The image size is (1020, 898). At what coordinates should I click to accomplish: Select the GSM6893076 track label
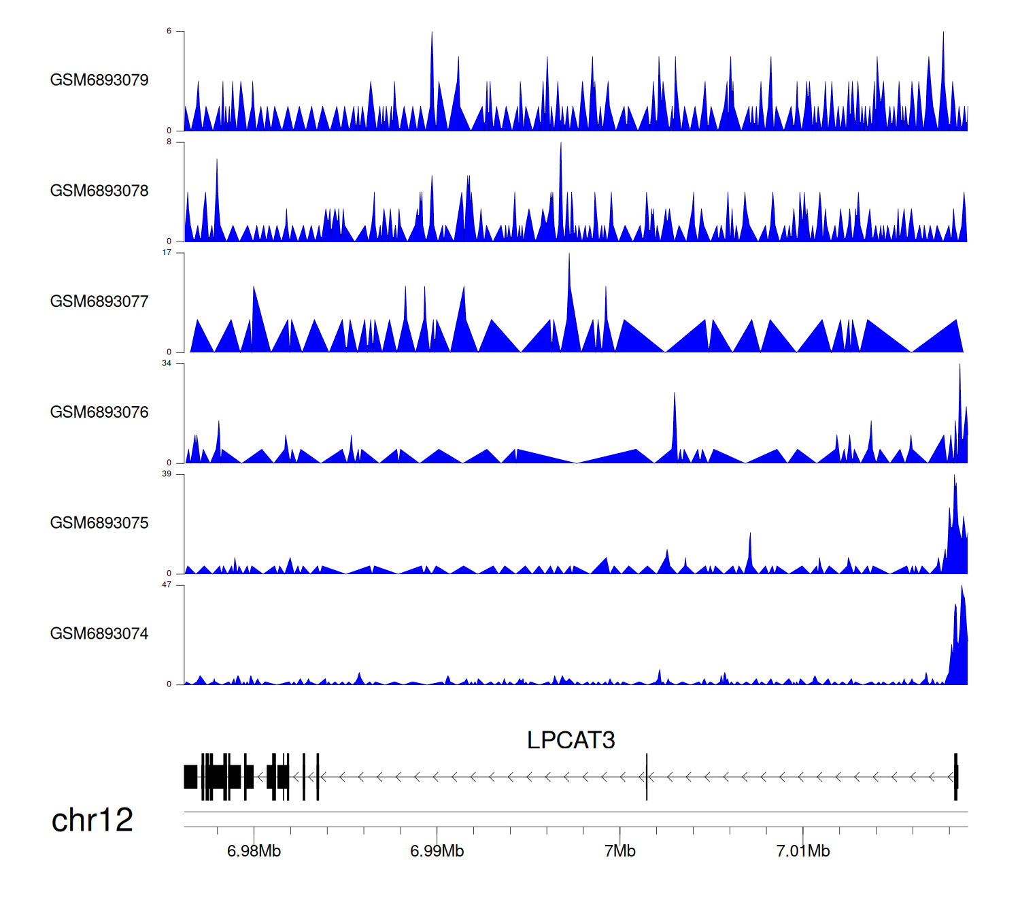99,412
